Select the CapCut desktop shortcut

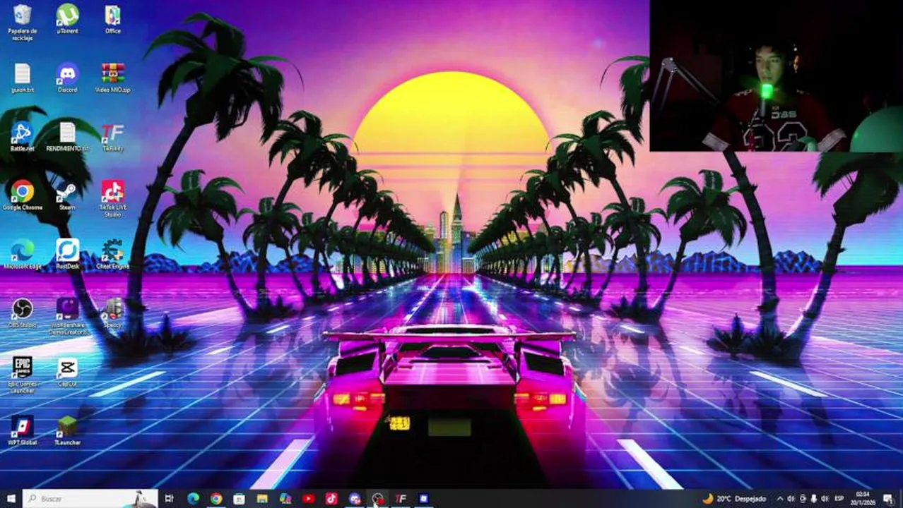click(68, 372)
